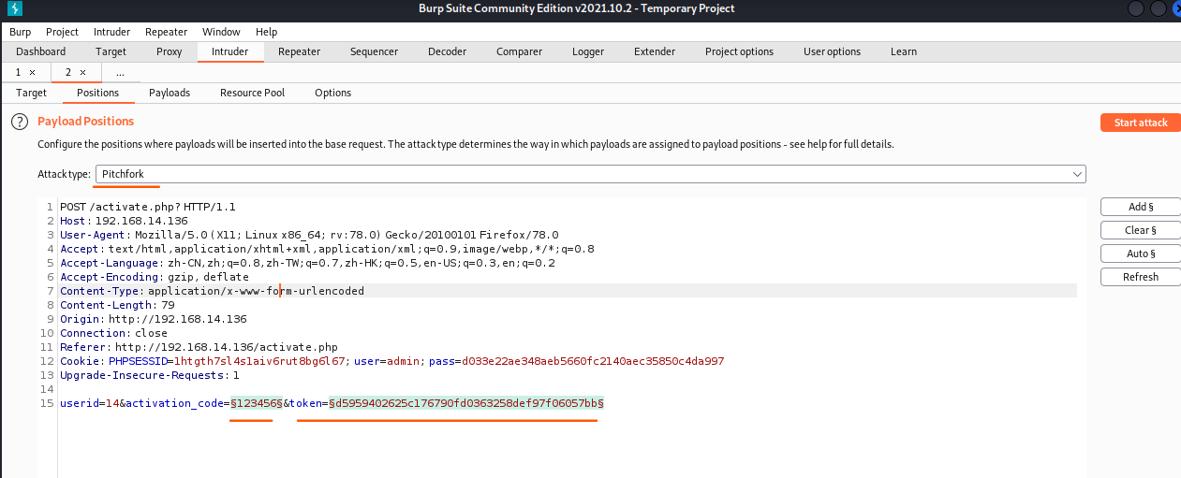1181x478 pixels.
Task: Open the Project options tab
Action: coord(739,51)
